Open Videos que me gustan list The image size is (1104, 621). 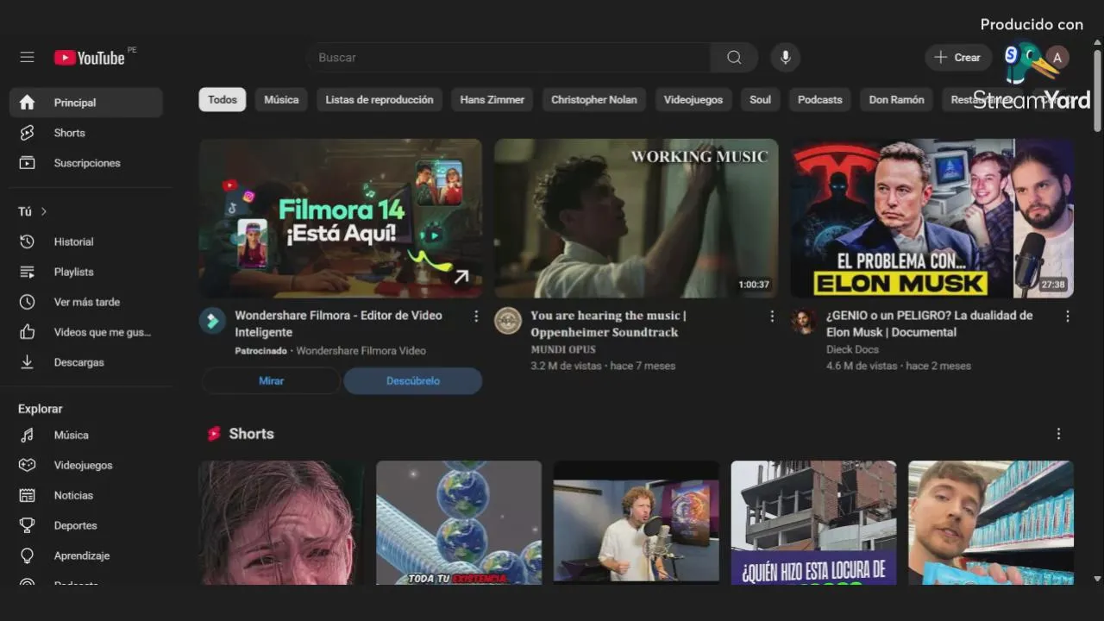85,332
